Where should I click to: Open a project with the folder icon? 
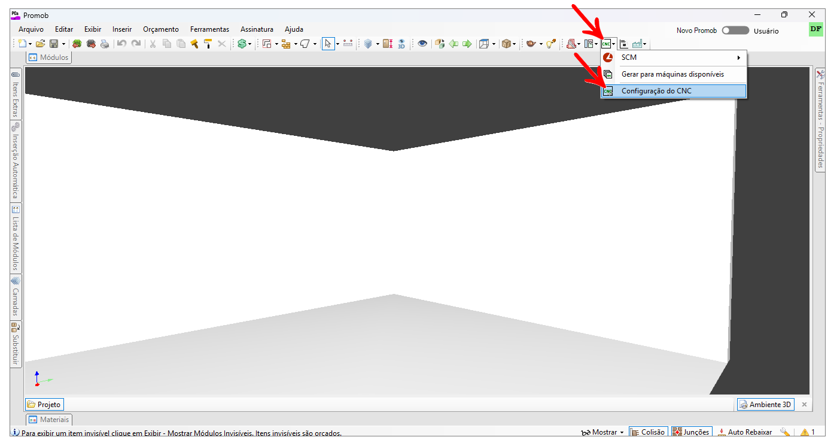click(x=41, y=44)
